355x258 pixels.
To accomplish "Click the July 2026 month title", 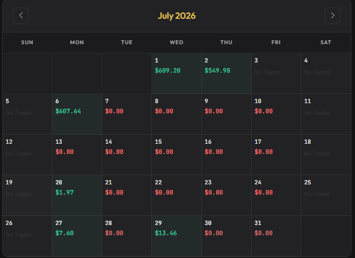I will coord(176,16).
